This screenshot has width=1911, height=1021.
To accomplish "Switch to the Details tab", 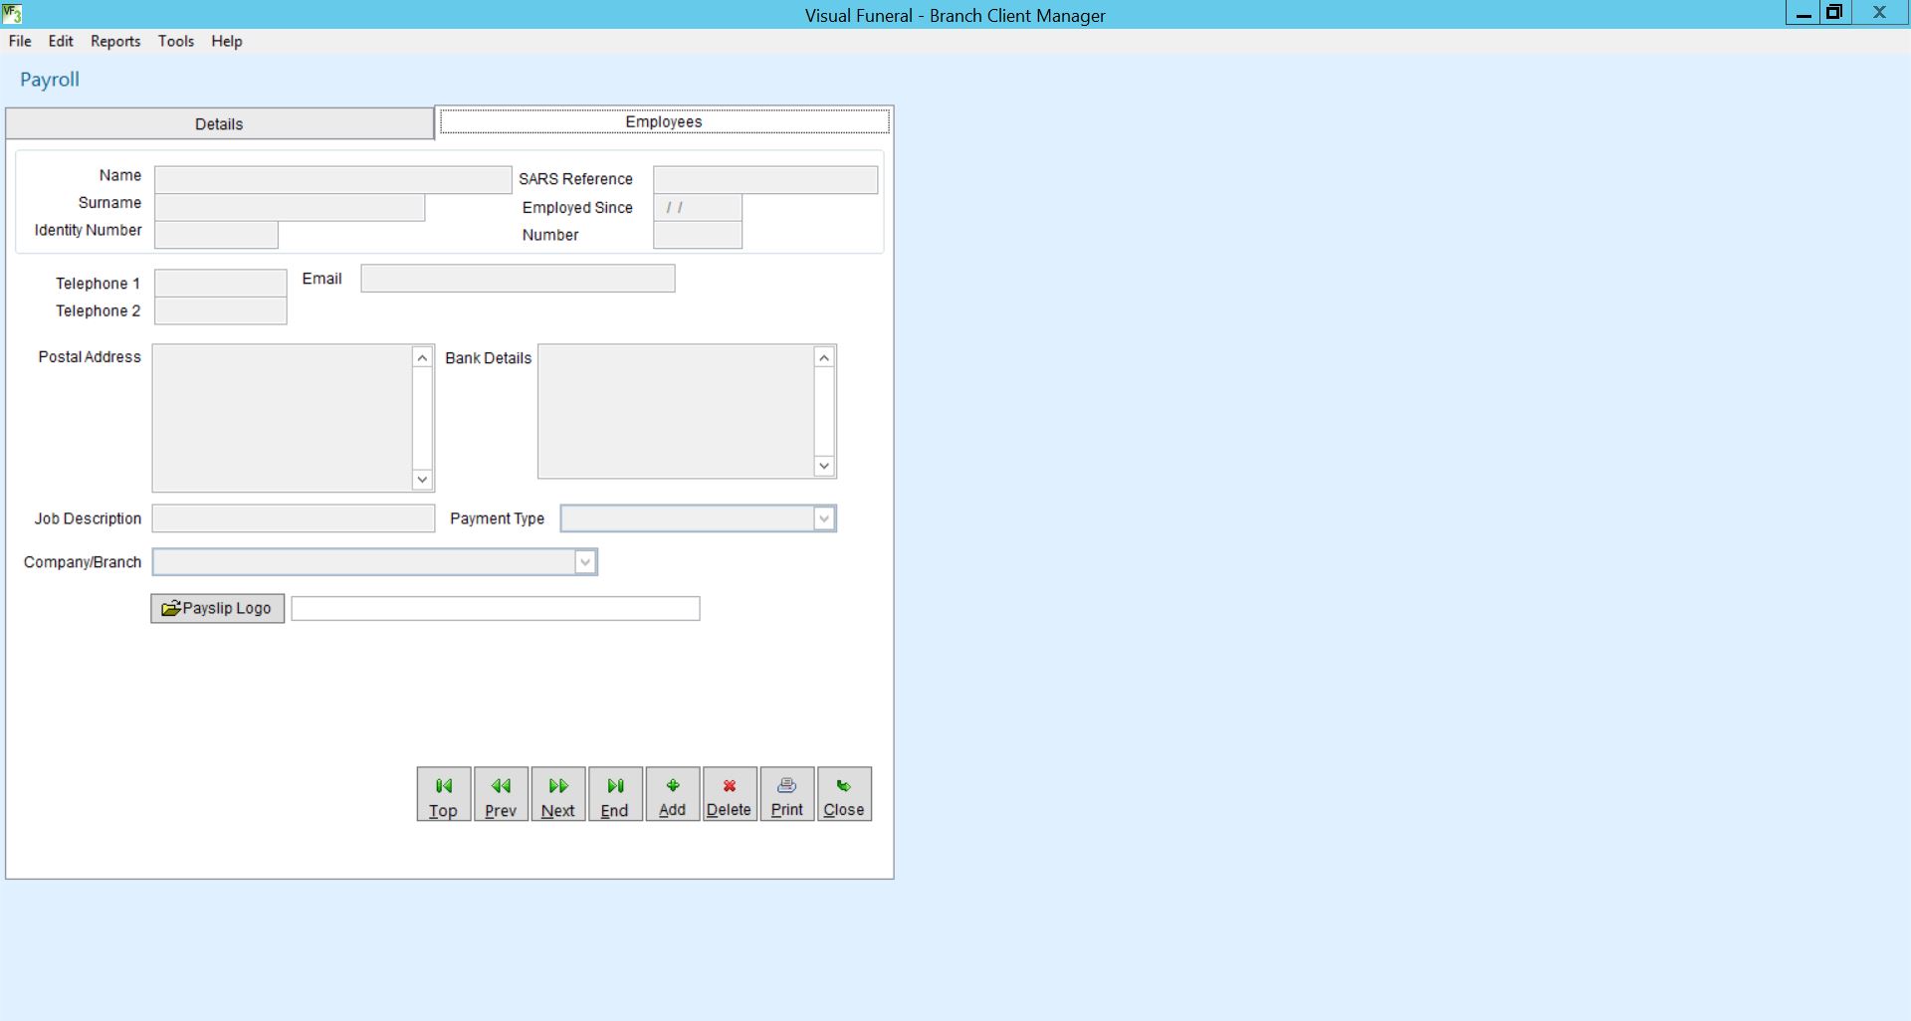I will point(219,124).
